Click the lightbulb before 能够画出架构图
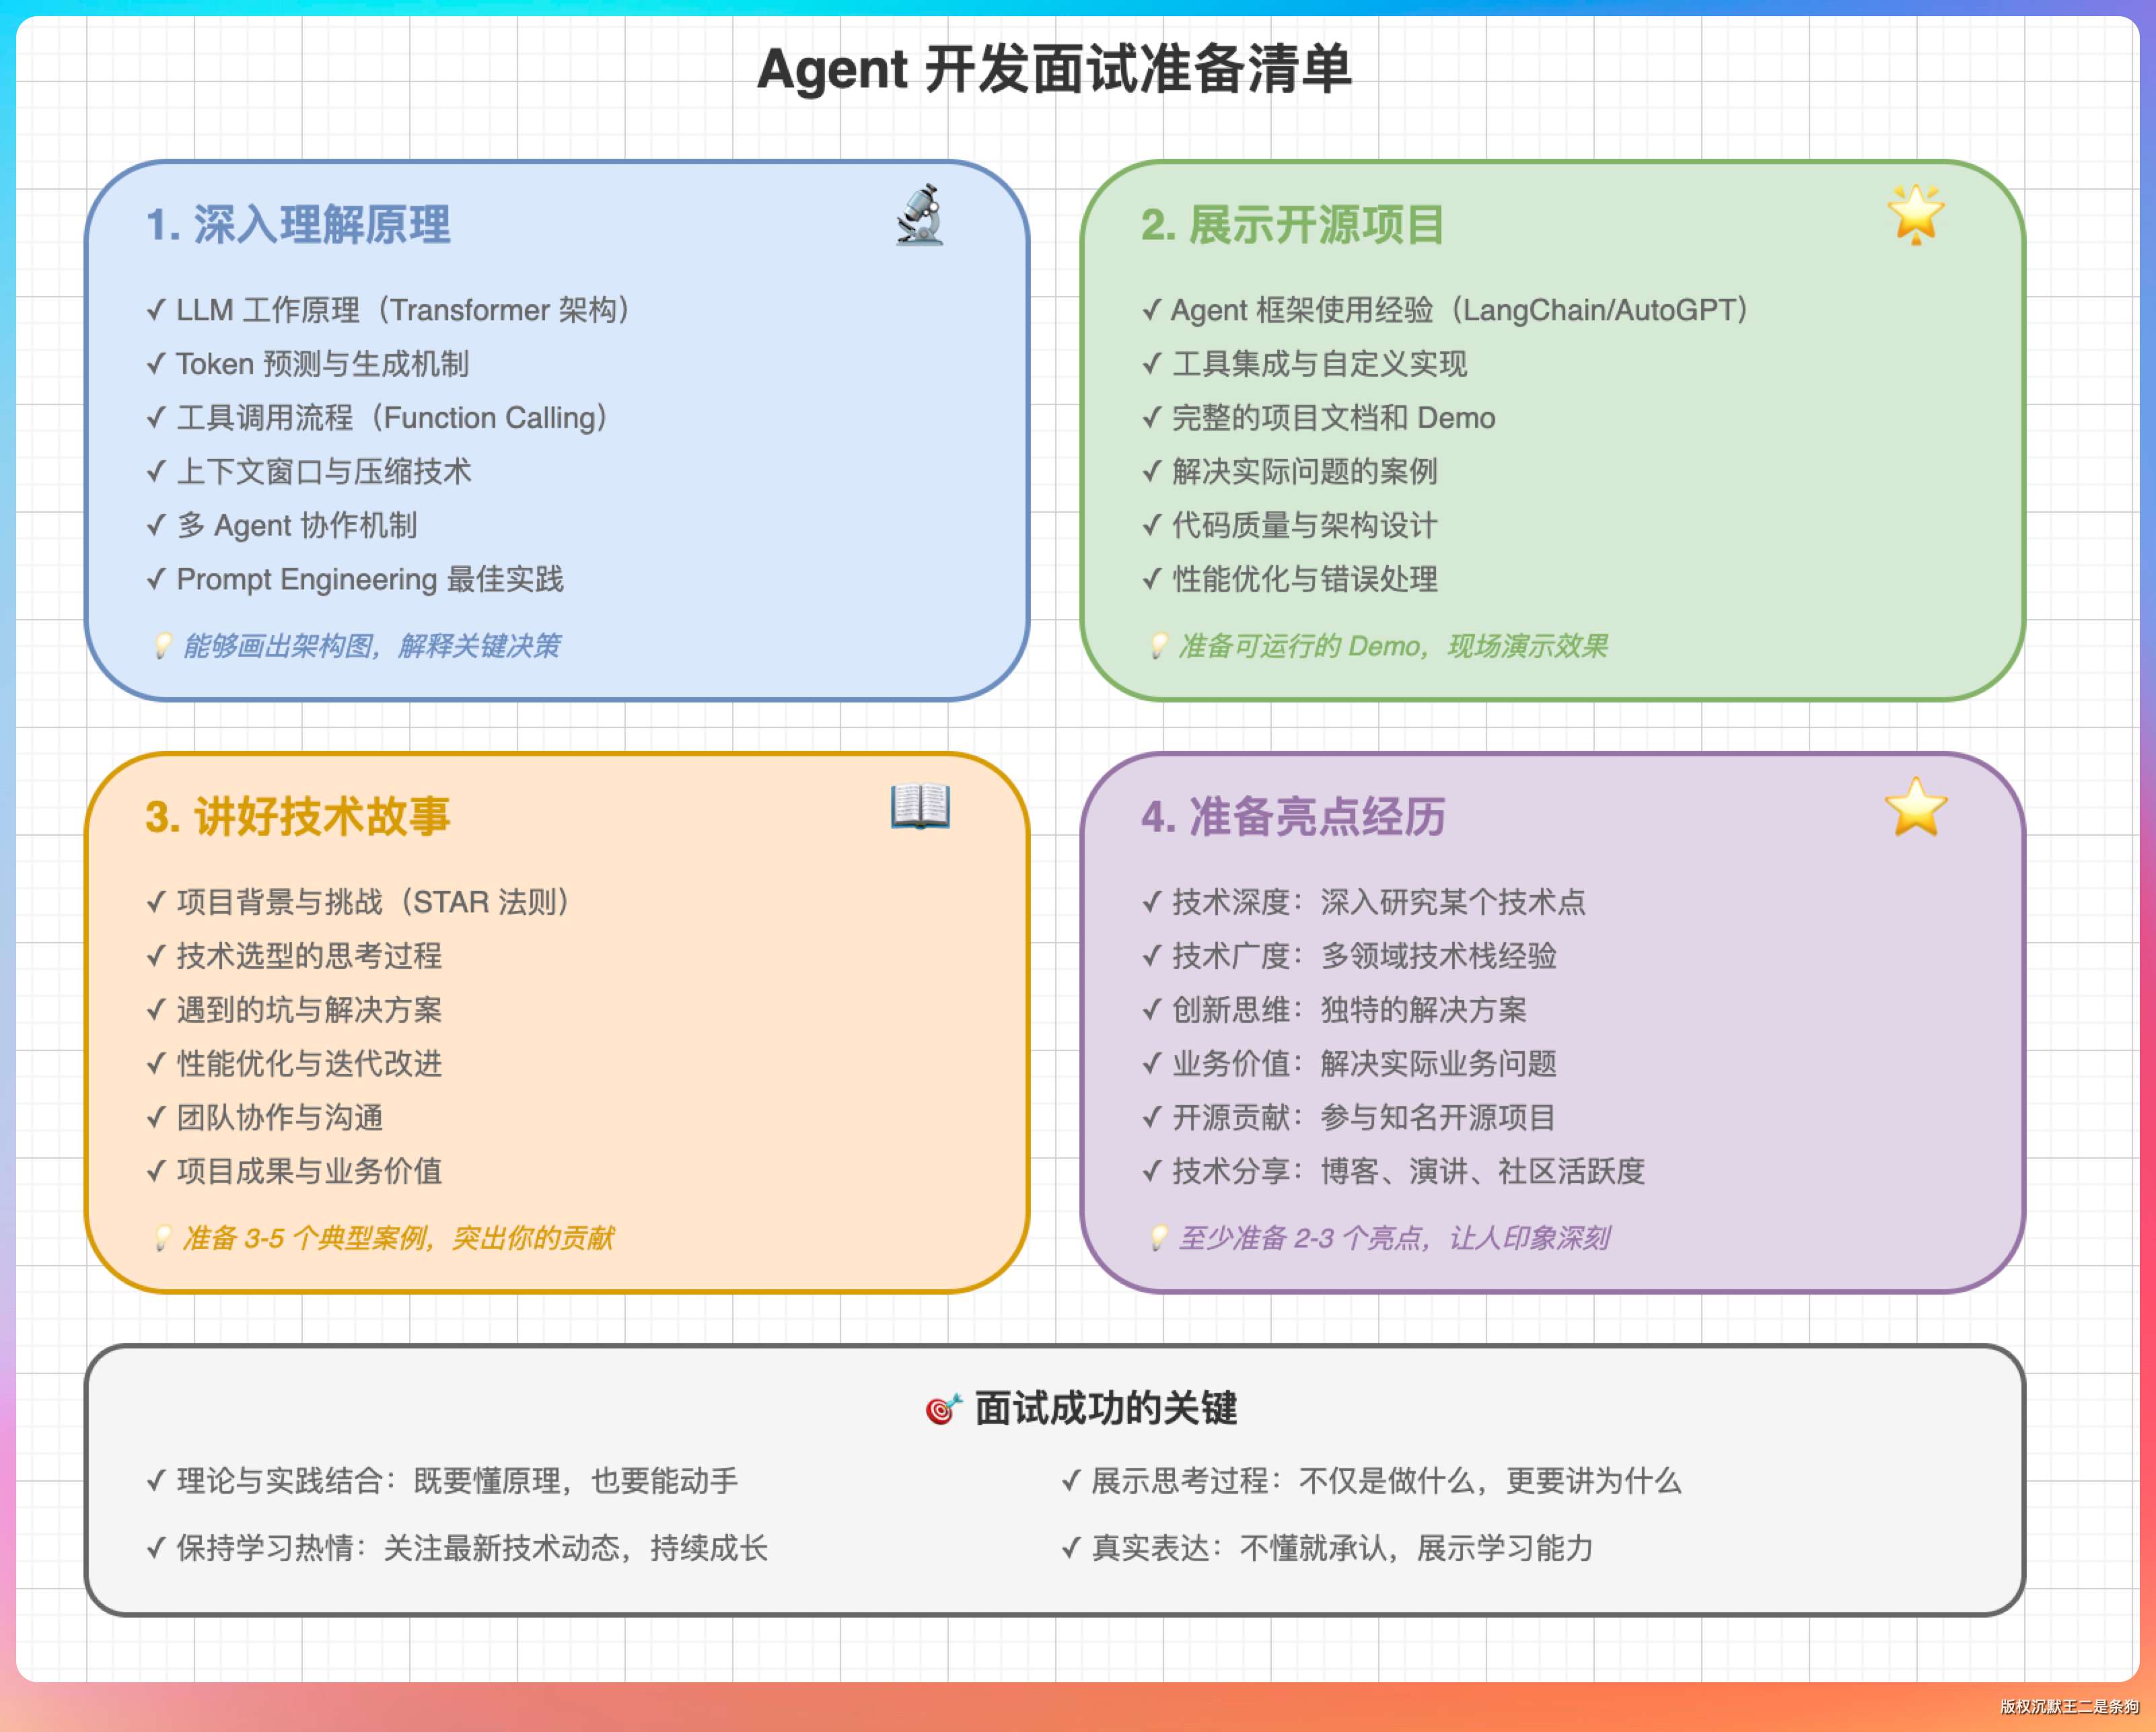 [162, 646]
